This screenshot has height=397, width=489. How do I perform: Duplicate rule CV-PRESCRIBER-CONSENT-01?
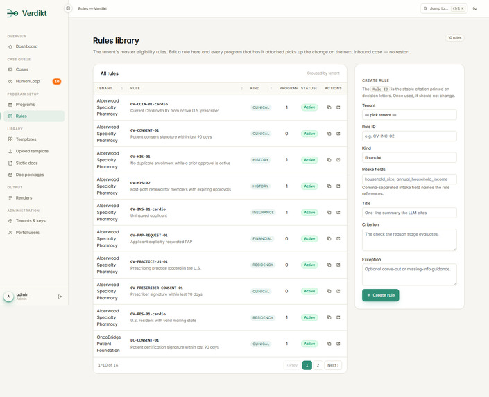click(329, 291)
